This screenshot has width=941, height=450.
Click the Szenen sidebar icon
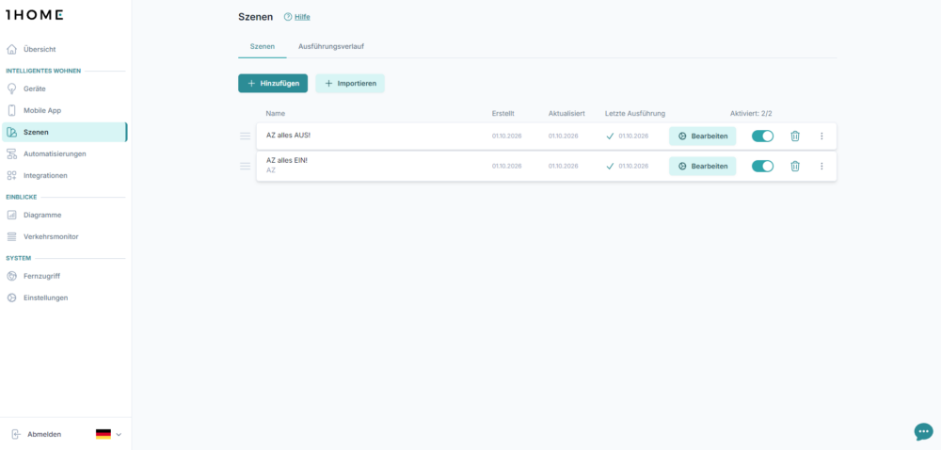pos(11,132)
